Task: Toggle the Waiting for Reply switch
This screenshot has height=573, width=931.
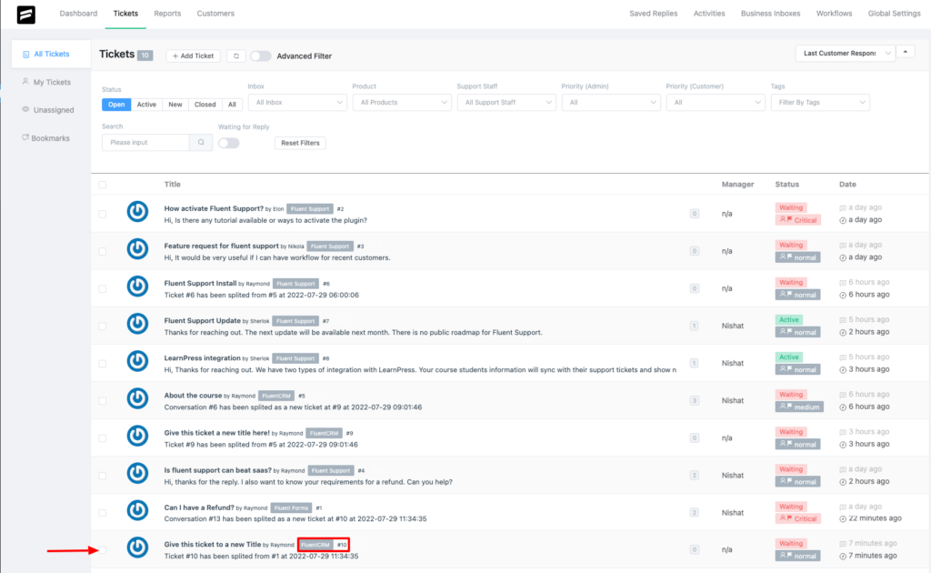Action: tap(228, 143)
